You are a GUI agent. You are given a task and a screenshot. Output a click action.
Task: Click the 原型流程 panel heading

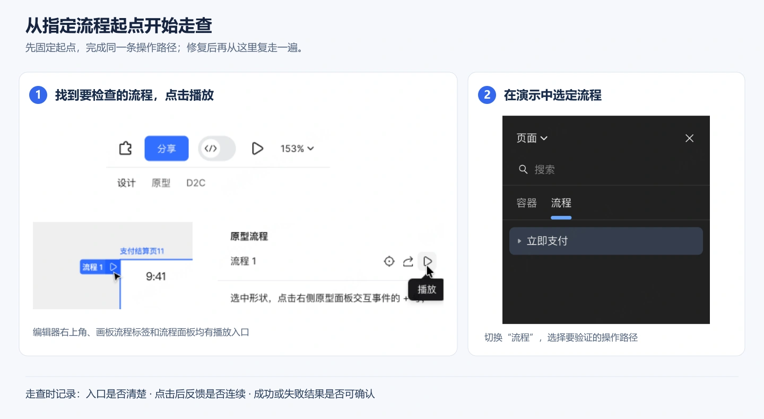[249, 237]
